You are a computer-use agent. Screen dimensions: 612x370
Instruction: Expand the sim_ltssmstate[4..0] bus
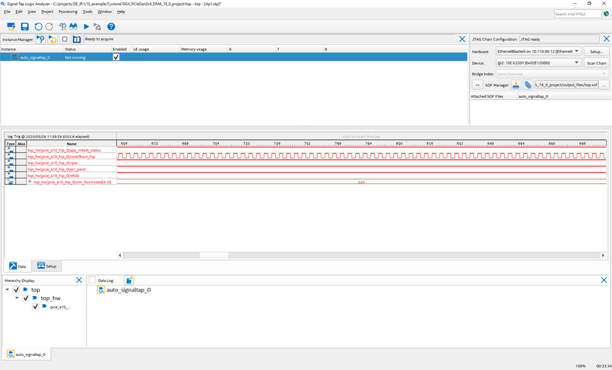click(x=29, y=181)
